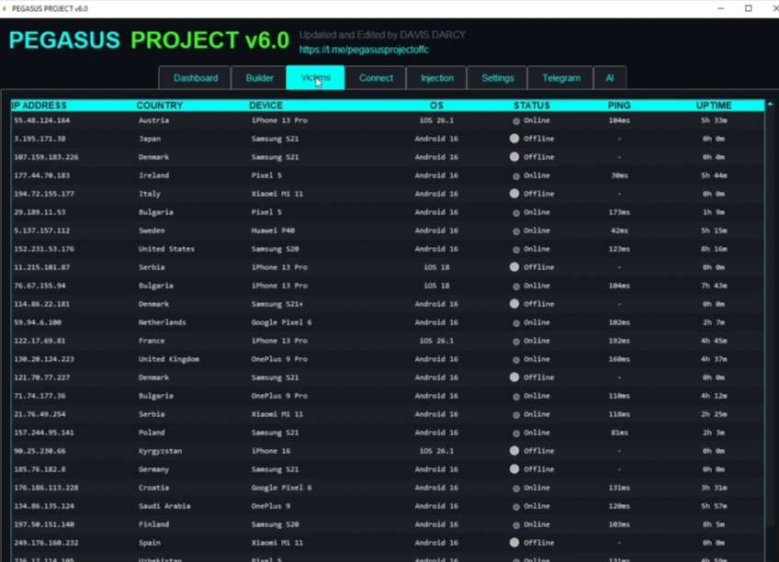Maximize the application window

tap(748, 8)
